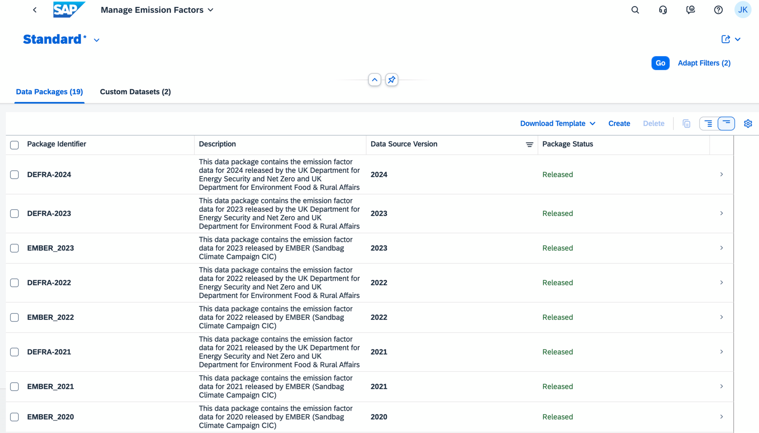Open the JK user profile avatar
The image size is (759, 433).
(743, 10)
